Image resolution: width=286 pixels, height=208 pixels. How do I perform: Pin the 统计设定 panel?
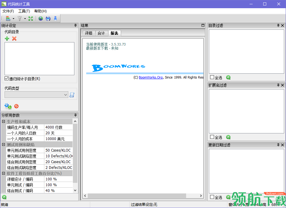click(76, 25)
